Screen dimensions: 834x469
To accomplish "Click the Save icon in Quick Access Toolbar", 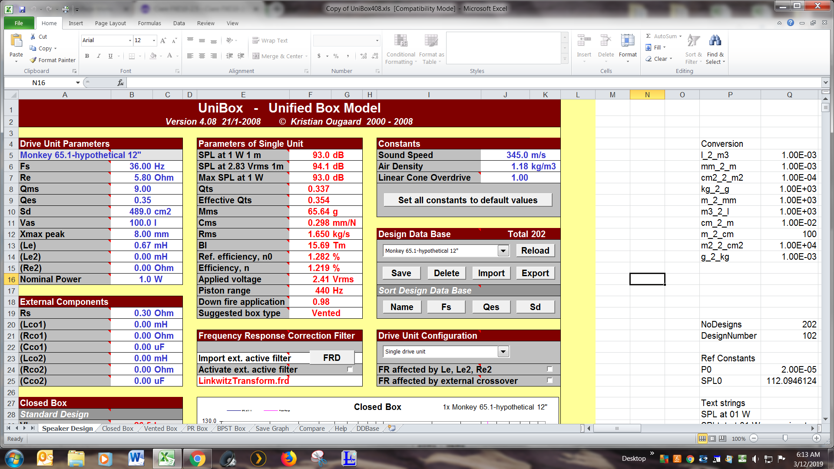I will (x=22, y=9).
